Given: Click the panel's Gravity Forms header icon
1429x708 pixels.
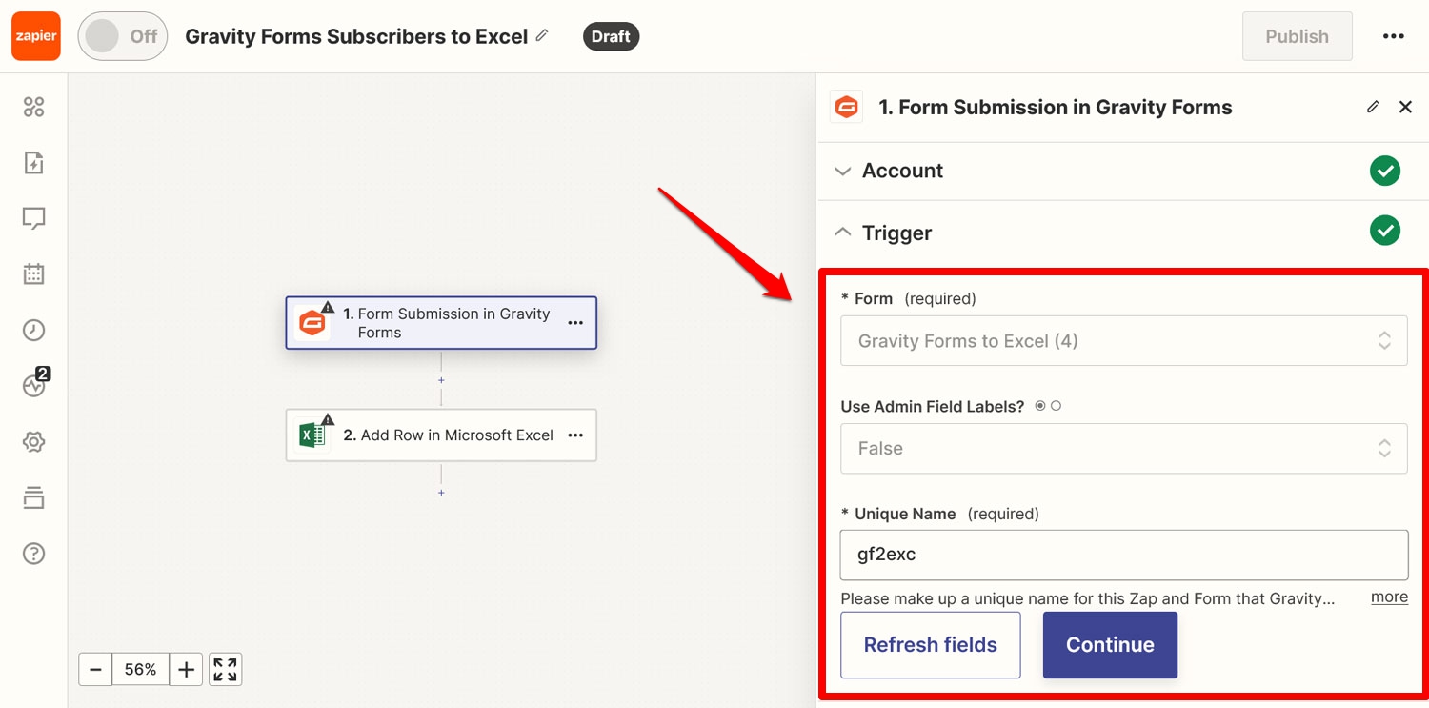Looking at the screenshot, I should pos(846,107).
